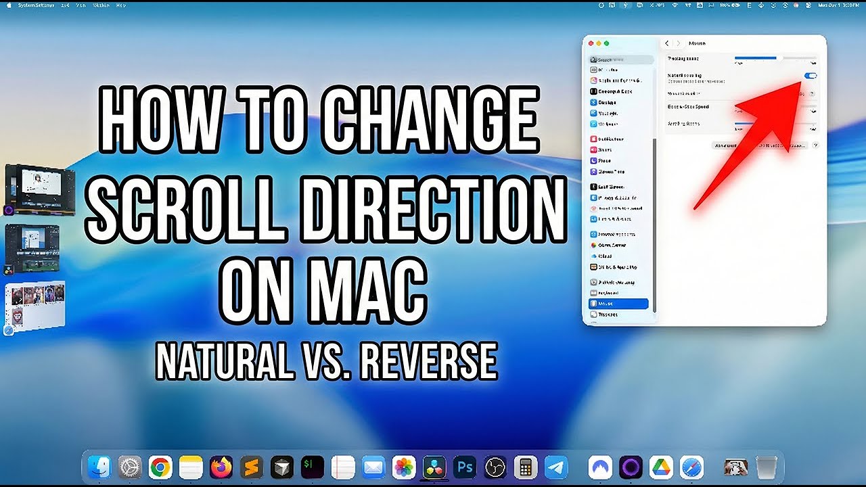This screenshot has height=487, width=866.
Task: Open the Terminal icon in Dock
Action: 313,467
